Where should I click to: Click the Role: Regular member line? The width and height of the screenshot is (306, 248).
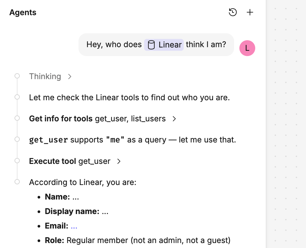[138, 240]
